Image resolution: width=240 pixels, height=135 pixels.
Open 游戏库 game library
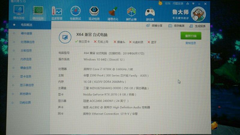coord(150,14)
